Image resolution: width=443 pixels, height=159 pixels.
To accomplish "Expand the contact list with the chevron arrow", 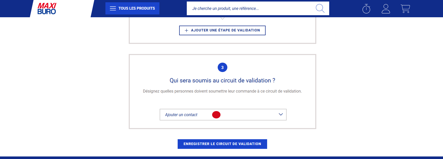I will coord(281,114).
